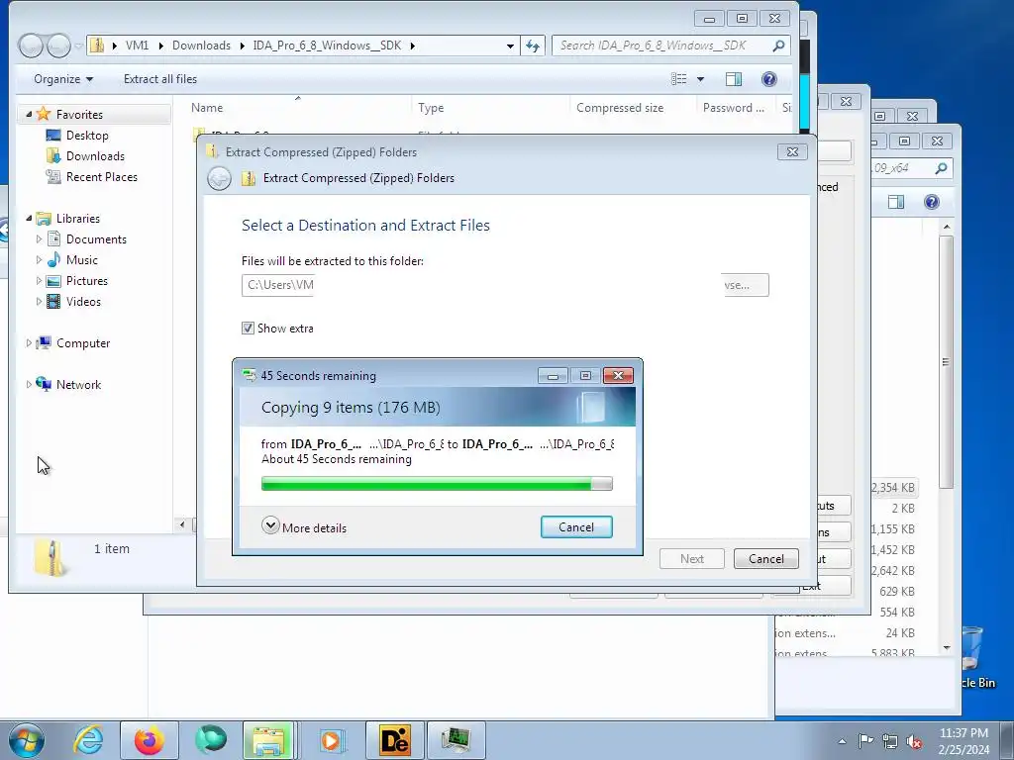Expand the arrow after Downloads breadcrumb
Image resolution: width=1014 pixels, height=760 pixels.
coord(243,46)
